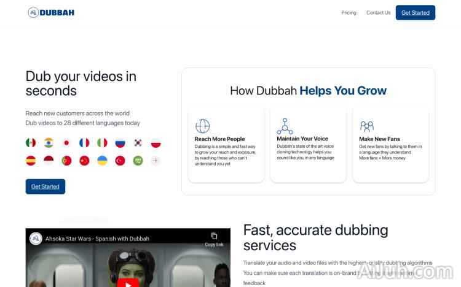Screen dimensions: 461x287
Task: Pick the France flag icon
Action: (84, 142)
